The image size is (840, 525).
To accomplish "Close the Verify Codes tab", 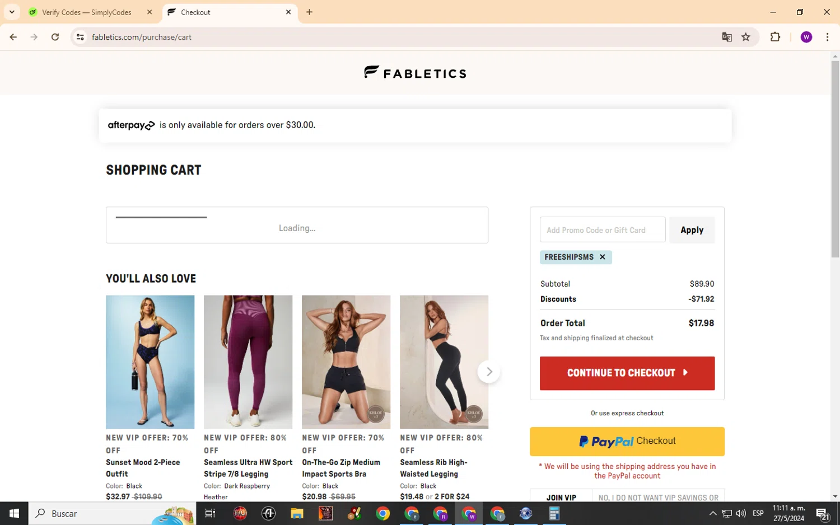I will click(x=150, y=12).
